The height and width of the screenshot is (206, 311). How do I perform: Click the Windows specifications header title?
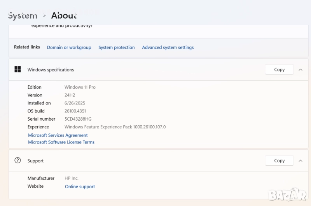click(x=51, y=70)
